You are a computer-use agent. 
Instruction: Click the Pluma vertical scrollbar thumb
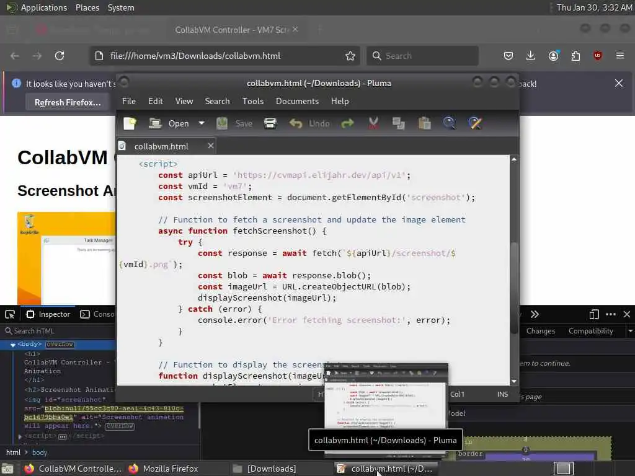514,288
